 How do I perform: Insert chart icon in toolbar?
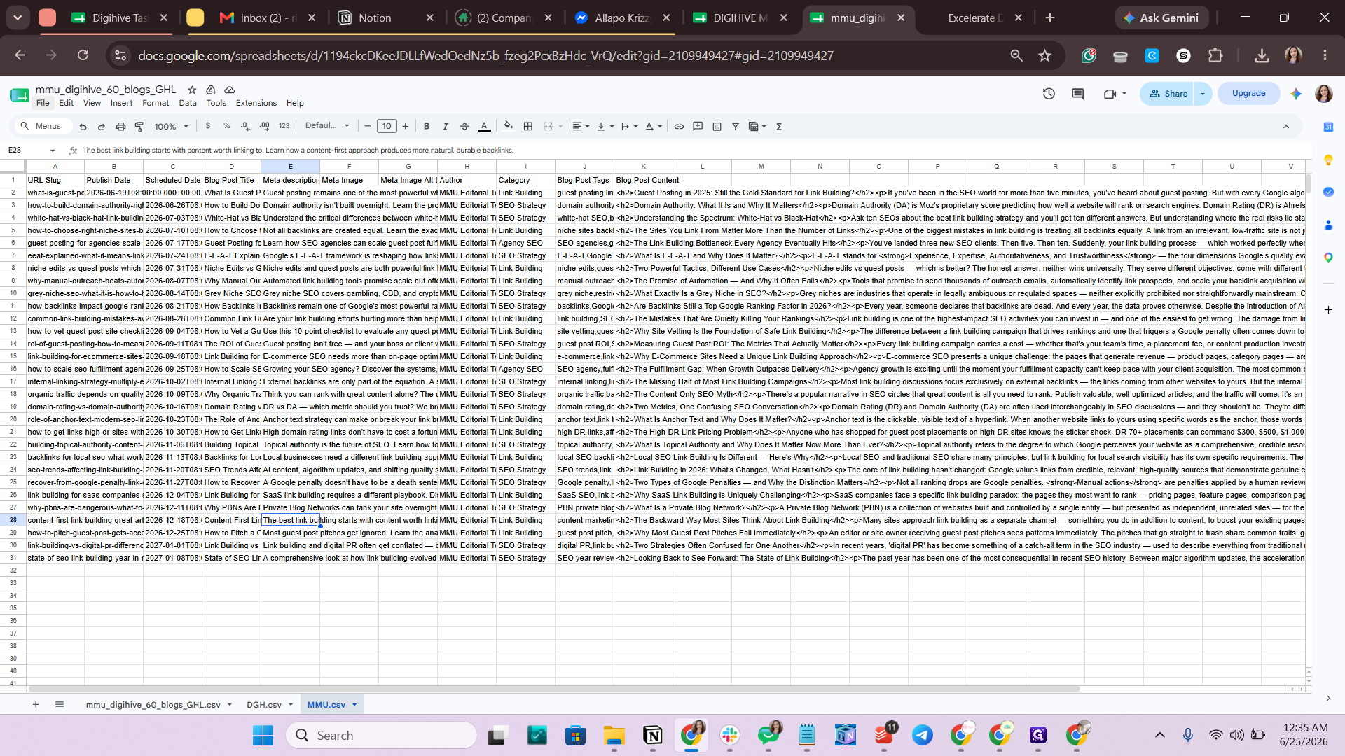coord(717,126)
